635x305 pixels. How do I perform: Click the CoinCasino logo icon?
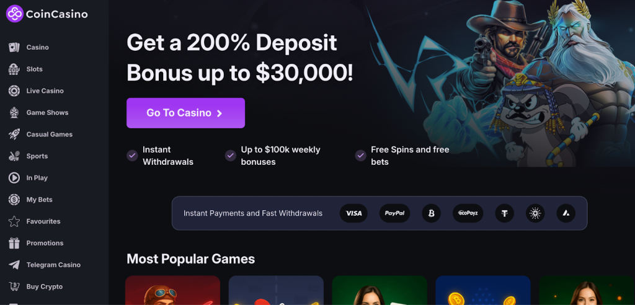15,14
